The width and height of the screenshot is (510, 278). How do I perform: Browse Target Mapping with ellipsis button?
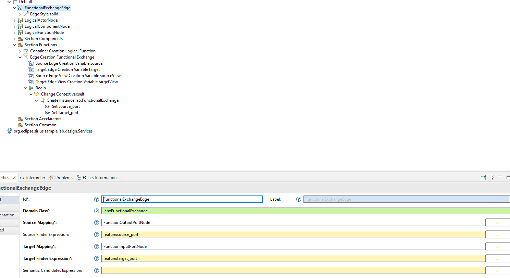pos(498,247)
